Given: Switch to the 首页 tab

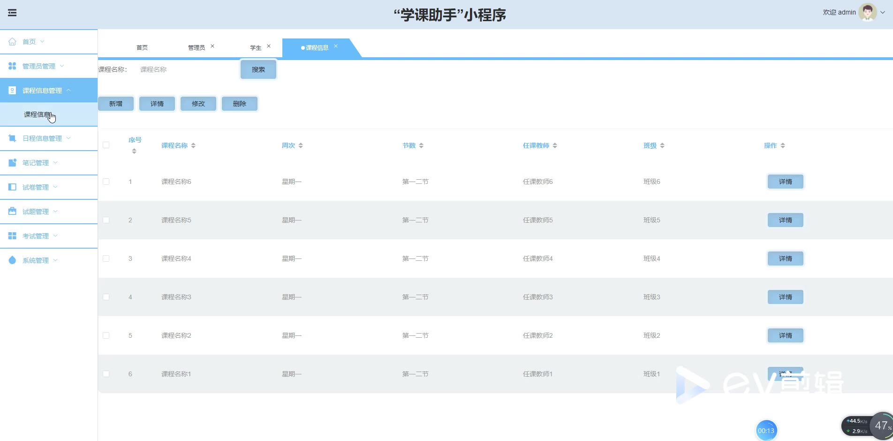Looking at the screenshot, I should [x=142, y=47].
